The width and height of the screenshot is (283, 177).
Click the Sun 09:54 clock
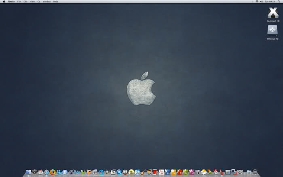pyautogui.click(x=270, y=2)
